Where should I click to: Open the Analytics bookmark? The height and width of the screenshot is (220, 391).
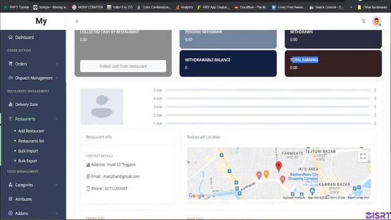click(x=184, y=7)
